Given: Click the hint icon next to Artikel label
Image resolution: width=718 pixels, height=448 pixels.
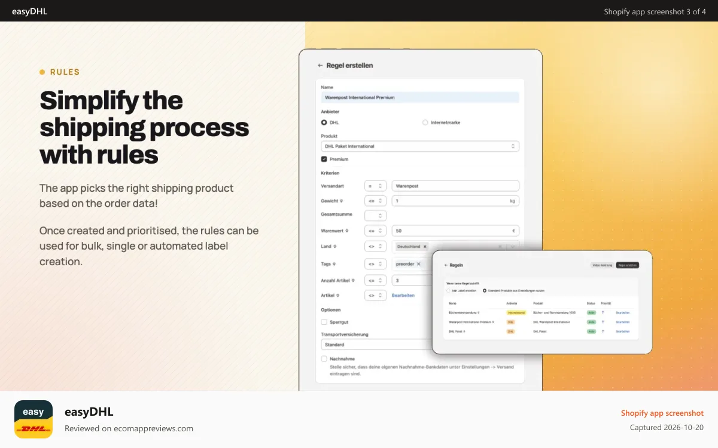Looking at the screenshot, I should tap(338, 295).
